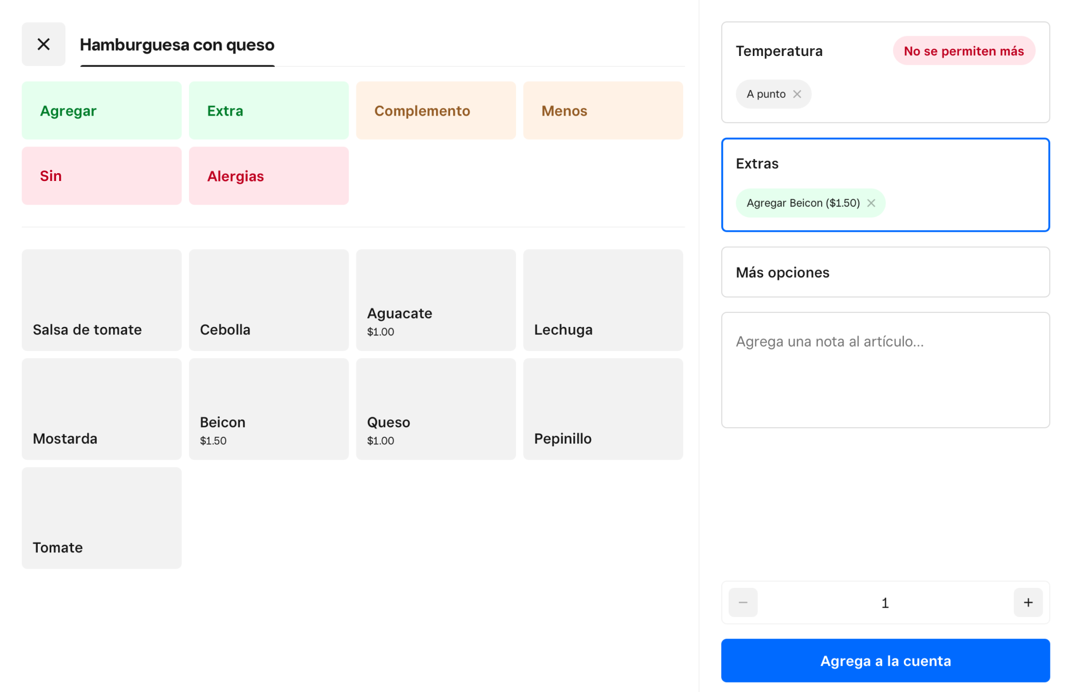Viewport: 1072px width, 692px height.
Task: Expand the Más opciones section
Action: coord(885,272)
